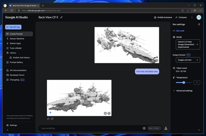Image resolution: width=206 pixels, height=136 pixels.
Task: Click the token count value 524 / 32,768
Action: 181,71
